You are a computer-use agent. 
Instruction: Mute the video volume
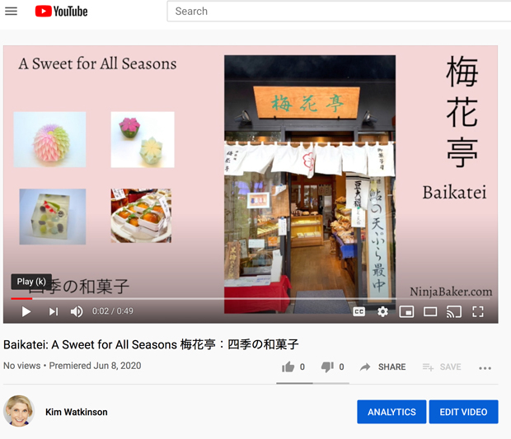coord(77,311)
